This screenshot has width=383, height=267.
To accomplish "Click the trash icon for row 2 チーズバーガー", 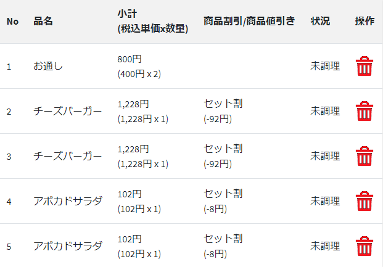I will click(x=364, y=111).
